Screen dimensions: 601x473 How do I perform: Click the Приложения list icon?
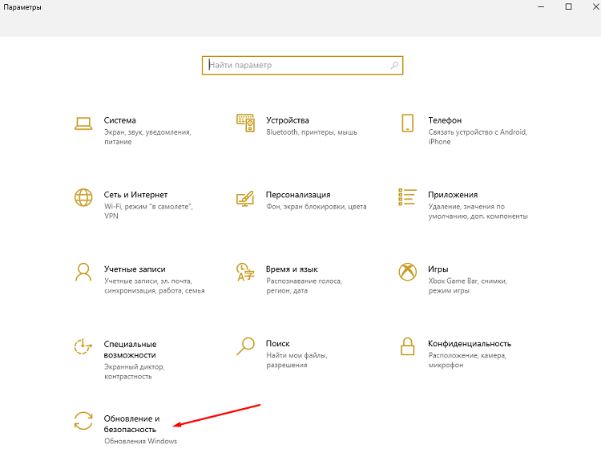pyautogui.click(x=407, y=197)
